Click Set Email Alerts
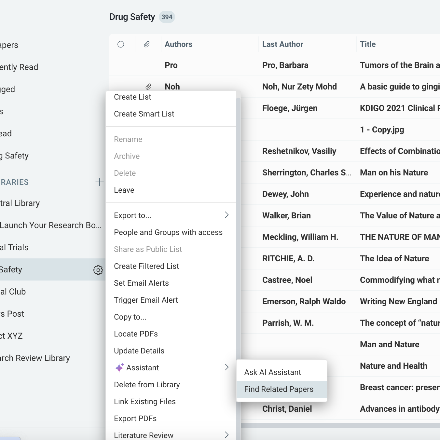 click(141, 283)
